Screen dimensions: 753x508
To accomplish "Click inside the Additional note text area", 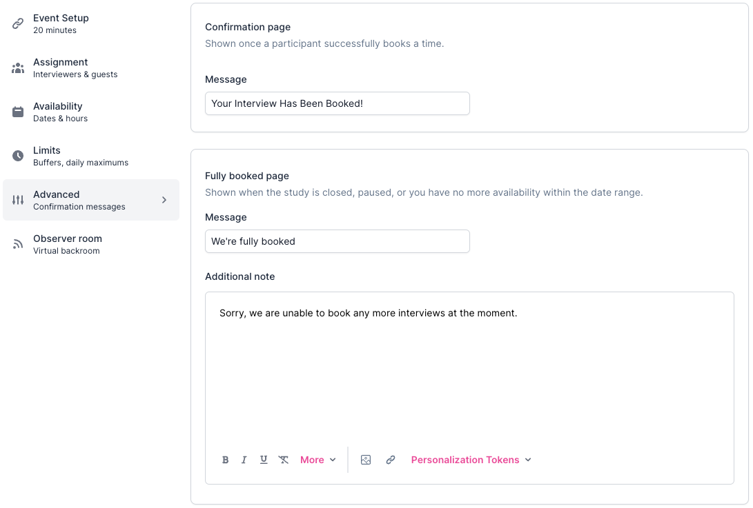I will coord(469,372).
